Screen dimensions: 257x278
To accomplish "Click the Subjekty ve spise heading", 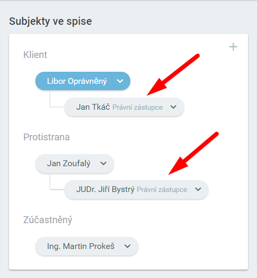I will [x=51, y=21].
